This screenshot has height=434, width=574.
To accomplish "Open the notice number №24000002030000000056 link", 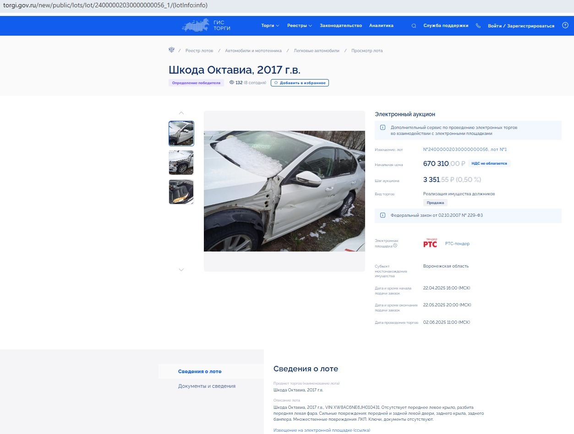I will pos(465,150).
